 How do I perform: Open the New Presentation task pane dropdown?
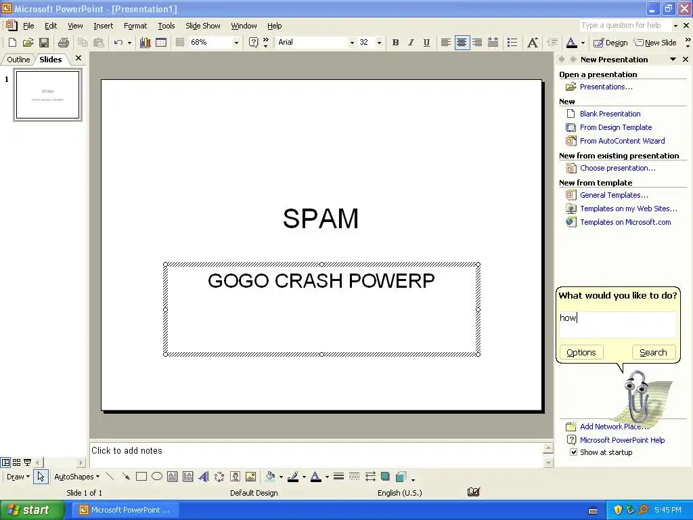click(x=673, y=60)
